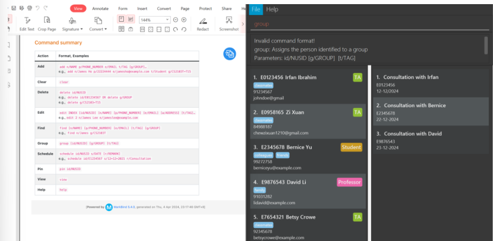Select Bernice Yu contact card
This screenshot has width=493, height=241.
coord(308,156)
